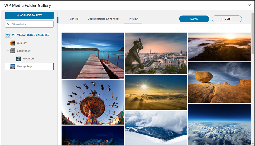Click the magnifier icon in filter box
The height and width of the screenshot is (146, 255).
pyautogui.click(x=9, y=24)
